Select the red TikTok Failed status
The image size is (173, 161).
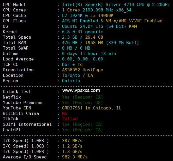pyautogui.click(x=70, y=119)
